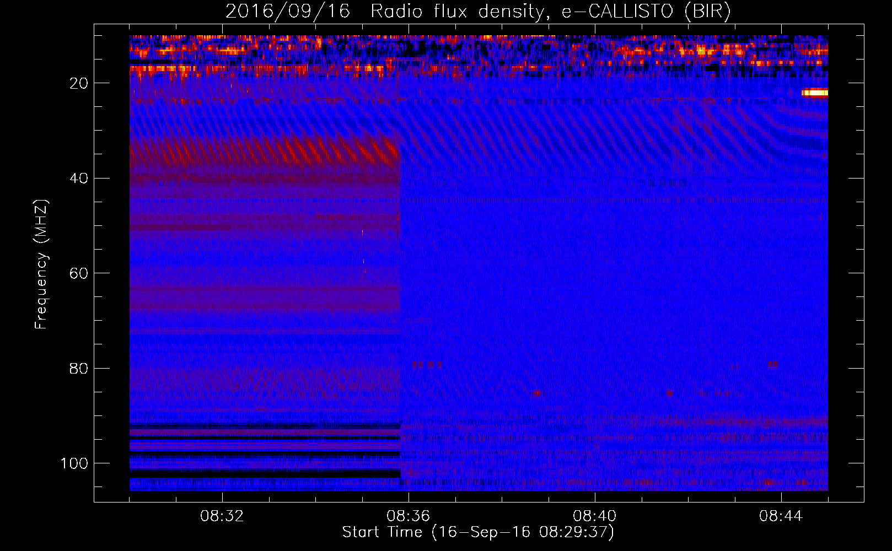892x551 pixels.
Task: Select the 'Frequency (MHZ)' axis label
Action: pyautogui.click(x=41, y=264)
